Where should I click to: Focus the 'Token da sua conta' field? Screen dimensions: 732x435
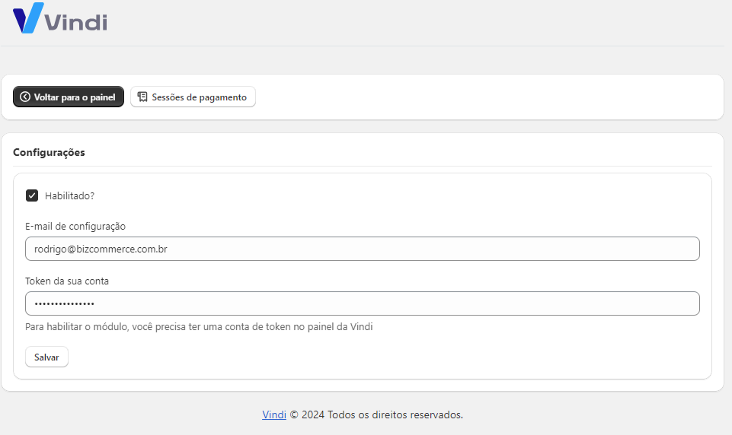click(x=363, y=303)
